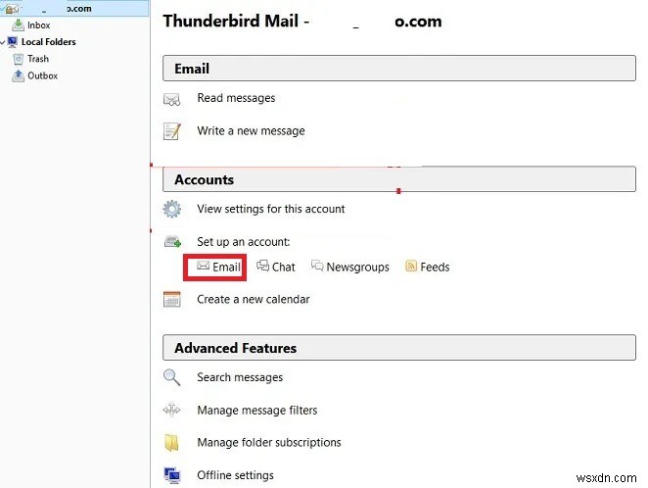Click Read messages link
Screen dimensions: 648x488
tap(236, 98)
